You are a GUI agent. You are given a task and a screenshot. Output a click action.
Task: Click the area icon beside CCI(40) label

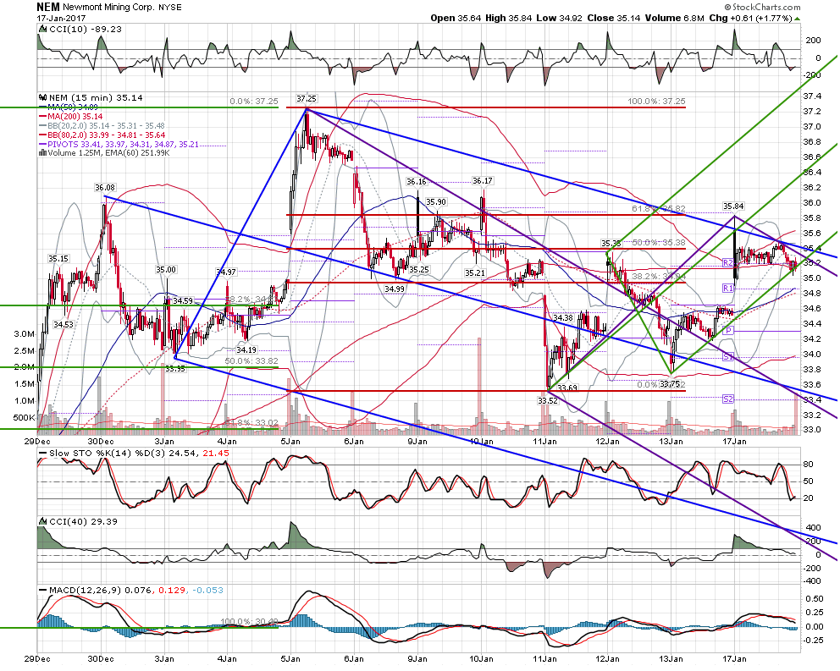pos(42,521)
